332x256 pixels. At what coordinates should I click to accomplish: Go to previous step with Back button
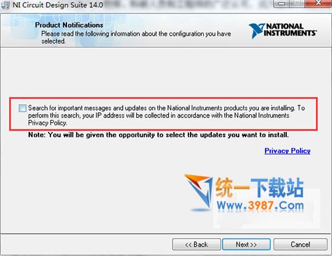pyautogui.click(x=197, y=245)
